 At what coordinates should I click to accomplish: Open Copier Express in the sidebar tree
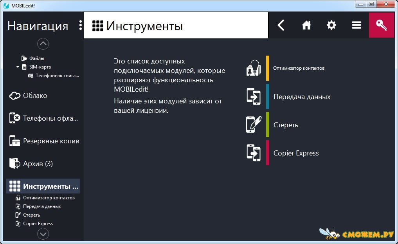coord(38,224)
